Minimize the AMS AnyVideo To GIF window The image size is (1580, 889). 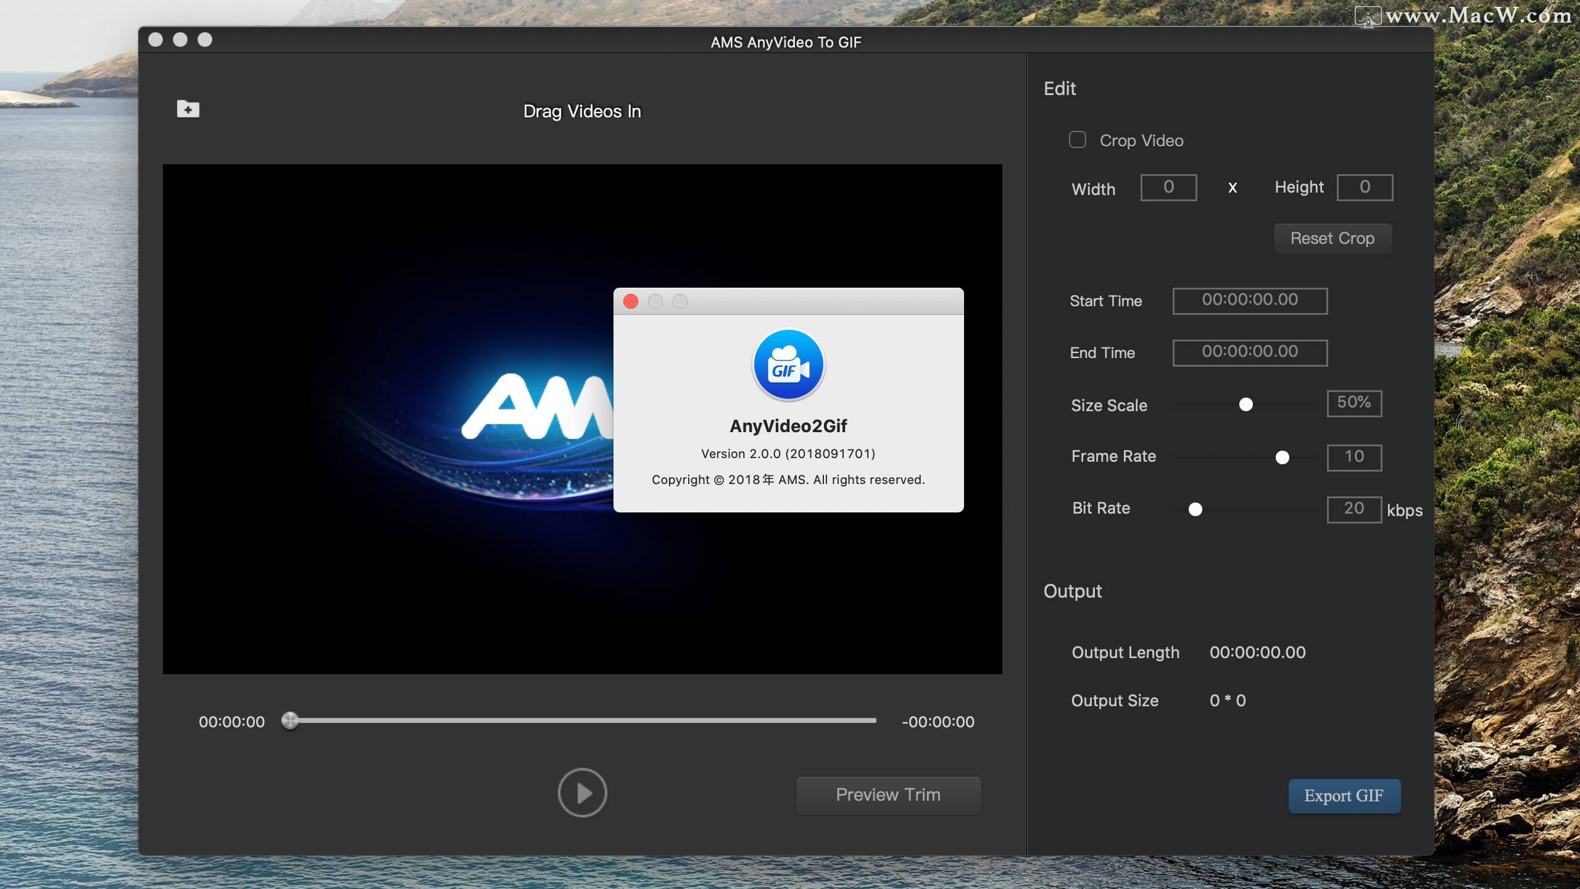coord(180,40)
